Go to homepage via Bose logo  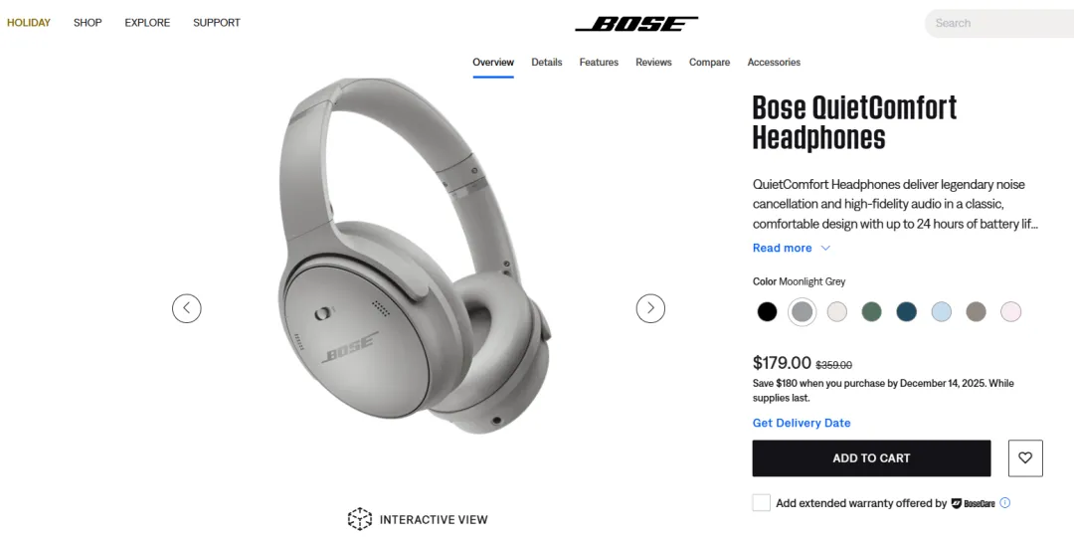[636, 24]
